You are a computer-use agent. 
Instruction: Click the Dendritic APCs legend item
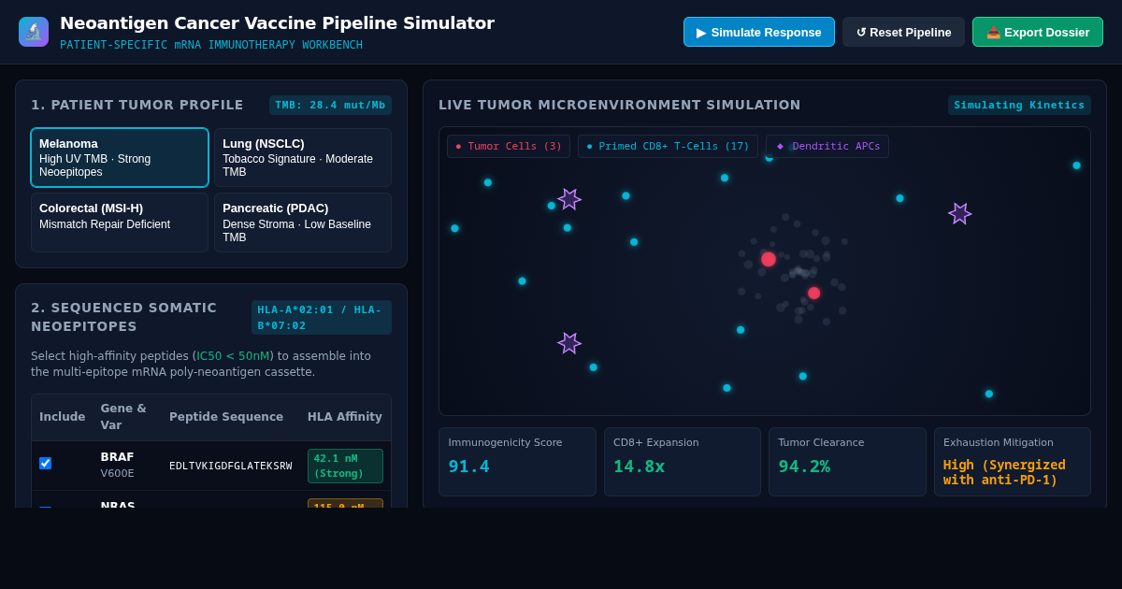(827, 146)
